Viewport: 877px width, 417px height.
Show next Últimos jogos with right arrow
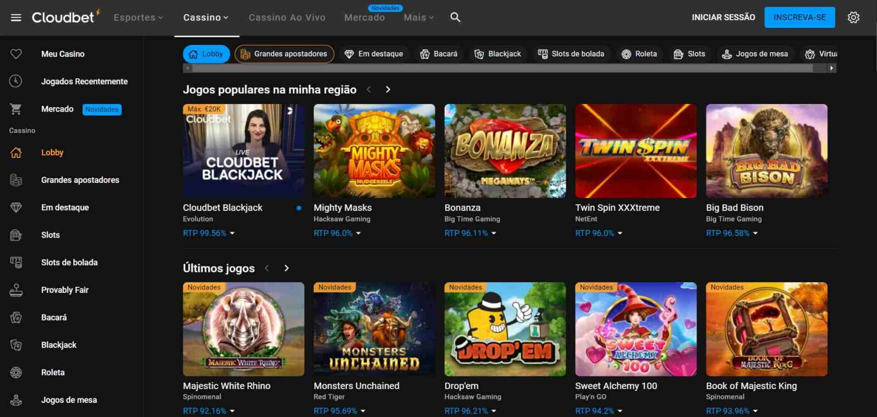click(286, 268)
